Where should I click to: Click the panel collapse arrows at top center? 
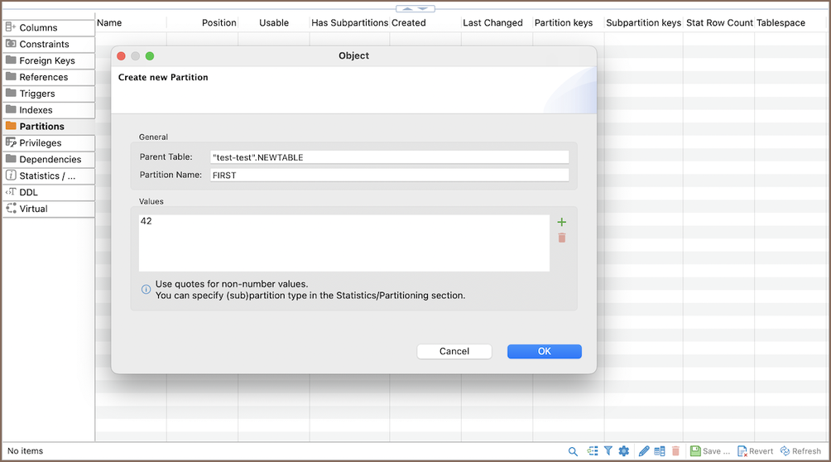coord(415,7)
